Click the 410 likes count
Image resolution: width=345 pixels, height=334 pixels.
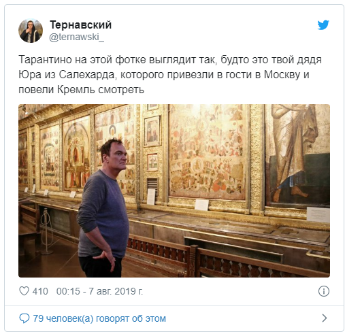click(40, 291)
